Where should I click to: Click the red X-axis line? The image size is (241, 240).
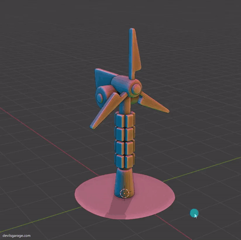48,141
